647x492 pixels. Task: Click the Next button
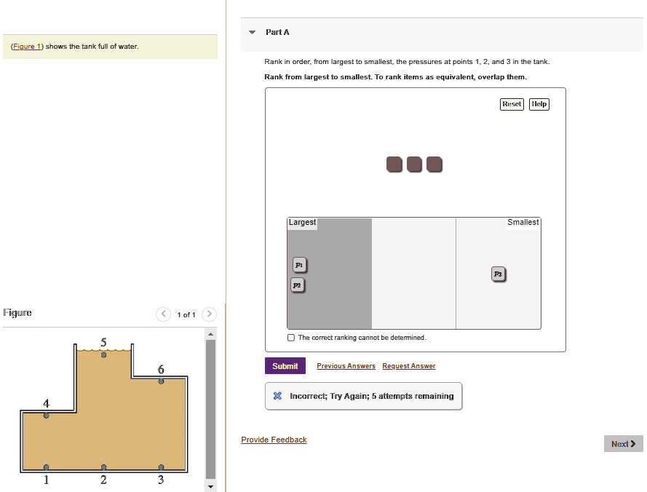pos(622,443)
